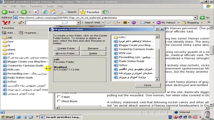The width and height of the screenshot is (214, 120).
Task: Launch Internet Explorer from quick launch
Action: pyautogui.click(x=19, y=117)
